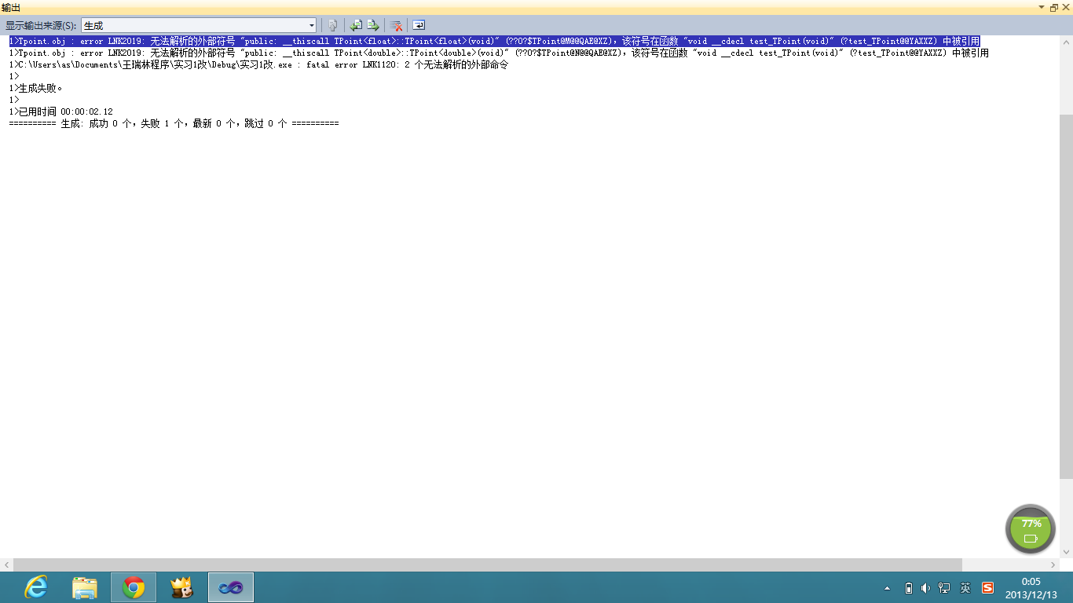Select the fatal error LNK1120 line
Image resolution: width=1073 pixels, height=603 pixels.
pos(258,64)
